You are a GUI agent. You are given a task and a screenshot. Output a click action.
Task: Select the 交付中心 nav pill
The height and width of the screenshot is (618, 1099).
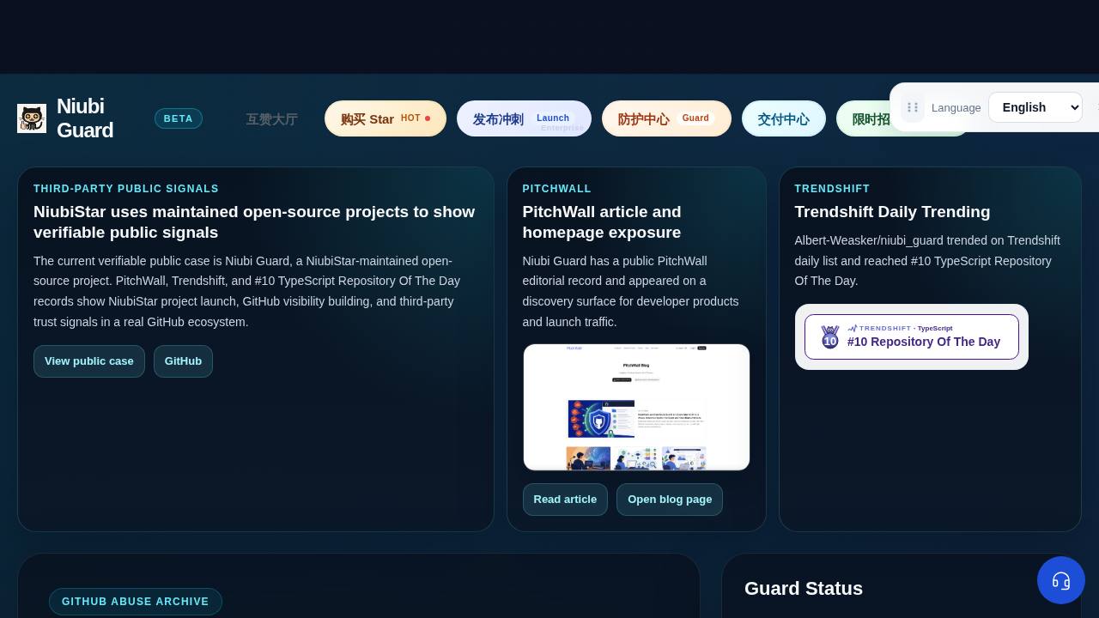pyautogui.click(x=784, y=118)
